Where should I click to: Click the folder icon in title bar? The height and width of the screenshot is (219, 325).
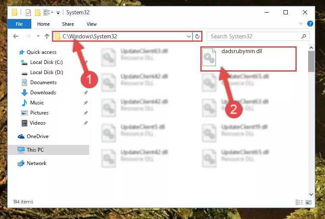pyautogui.click(x=14, y=12)
